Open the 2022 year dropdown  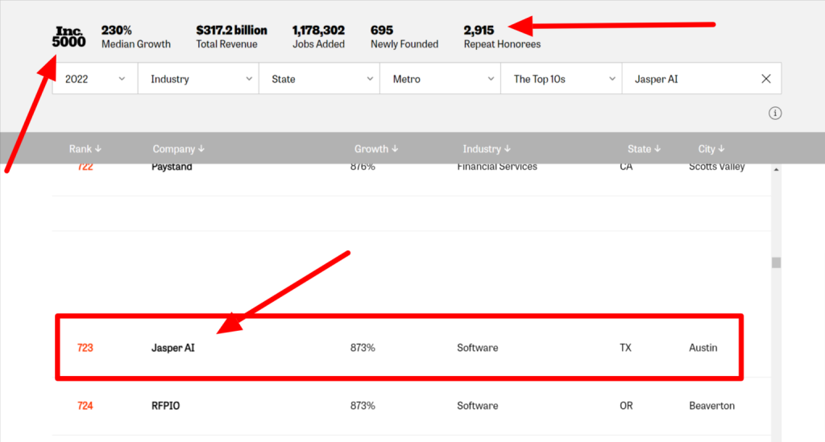click(95, 79)
